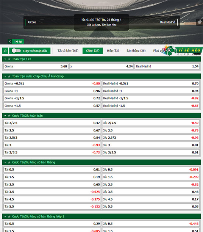
Task: Collapse Cược Tài/Xỉu toàn trận section
Action: point(5,116)
